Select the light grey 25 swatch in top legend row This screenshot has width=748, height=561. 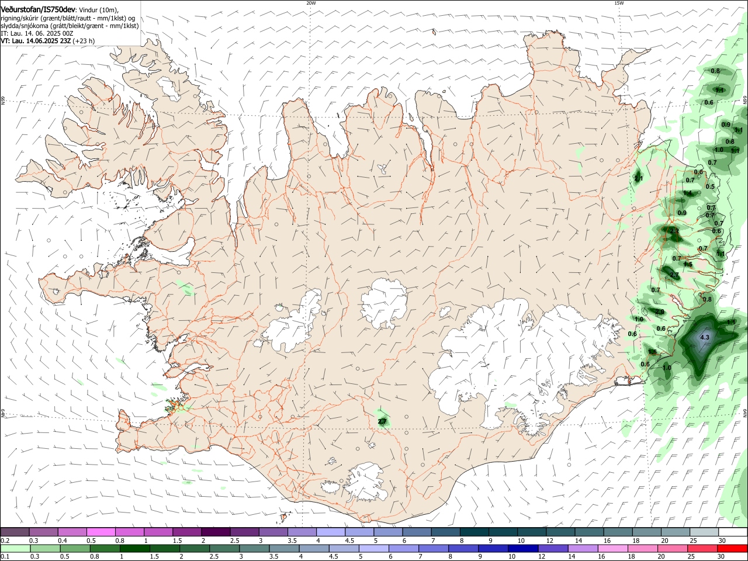pos(704,532)
